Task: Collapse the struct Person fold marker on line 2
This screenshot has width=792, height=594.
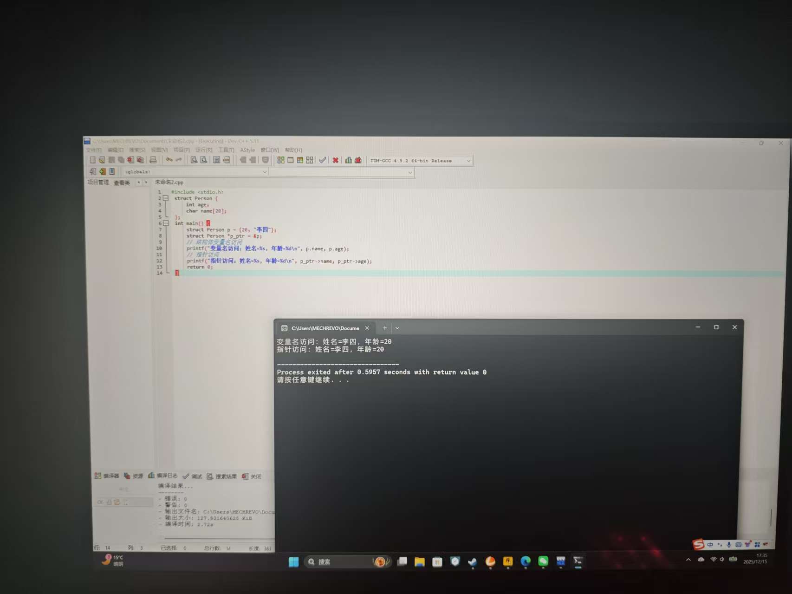Action: pos(165,198)
